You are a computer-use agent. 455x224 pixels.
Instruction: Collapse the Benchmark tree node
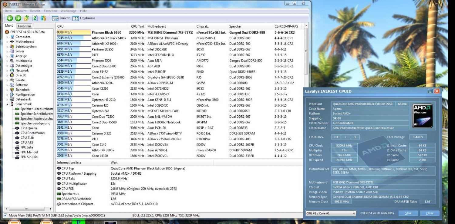point(8,104)
